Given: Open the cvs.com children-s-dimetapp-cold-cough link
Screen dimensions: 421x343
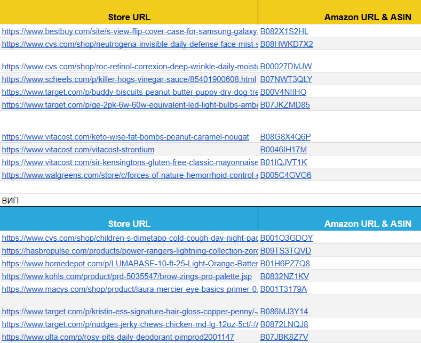Looking at the screenshot, I should pyautogui.click(x=130, y=238).
